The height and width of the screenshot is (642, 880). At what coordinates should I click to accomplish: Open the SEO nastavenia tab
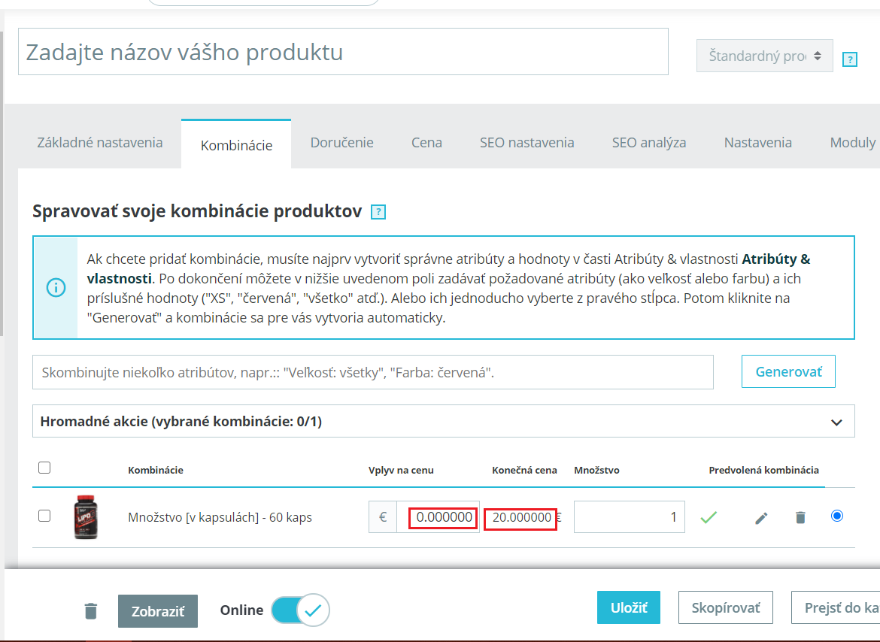526,142
